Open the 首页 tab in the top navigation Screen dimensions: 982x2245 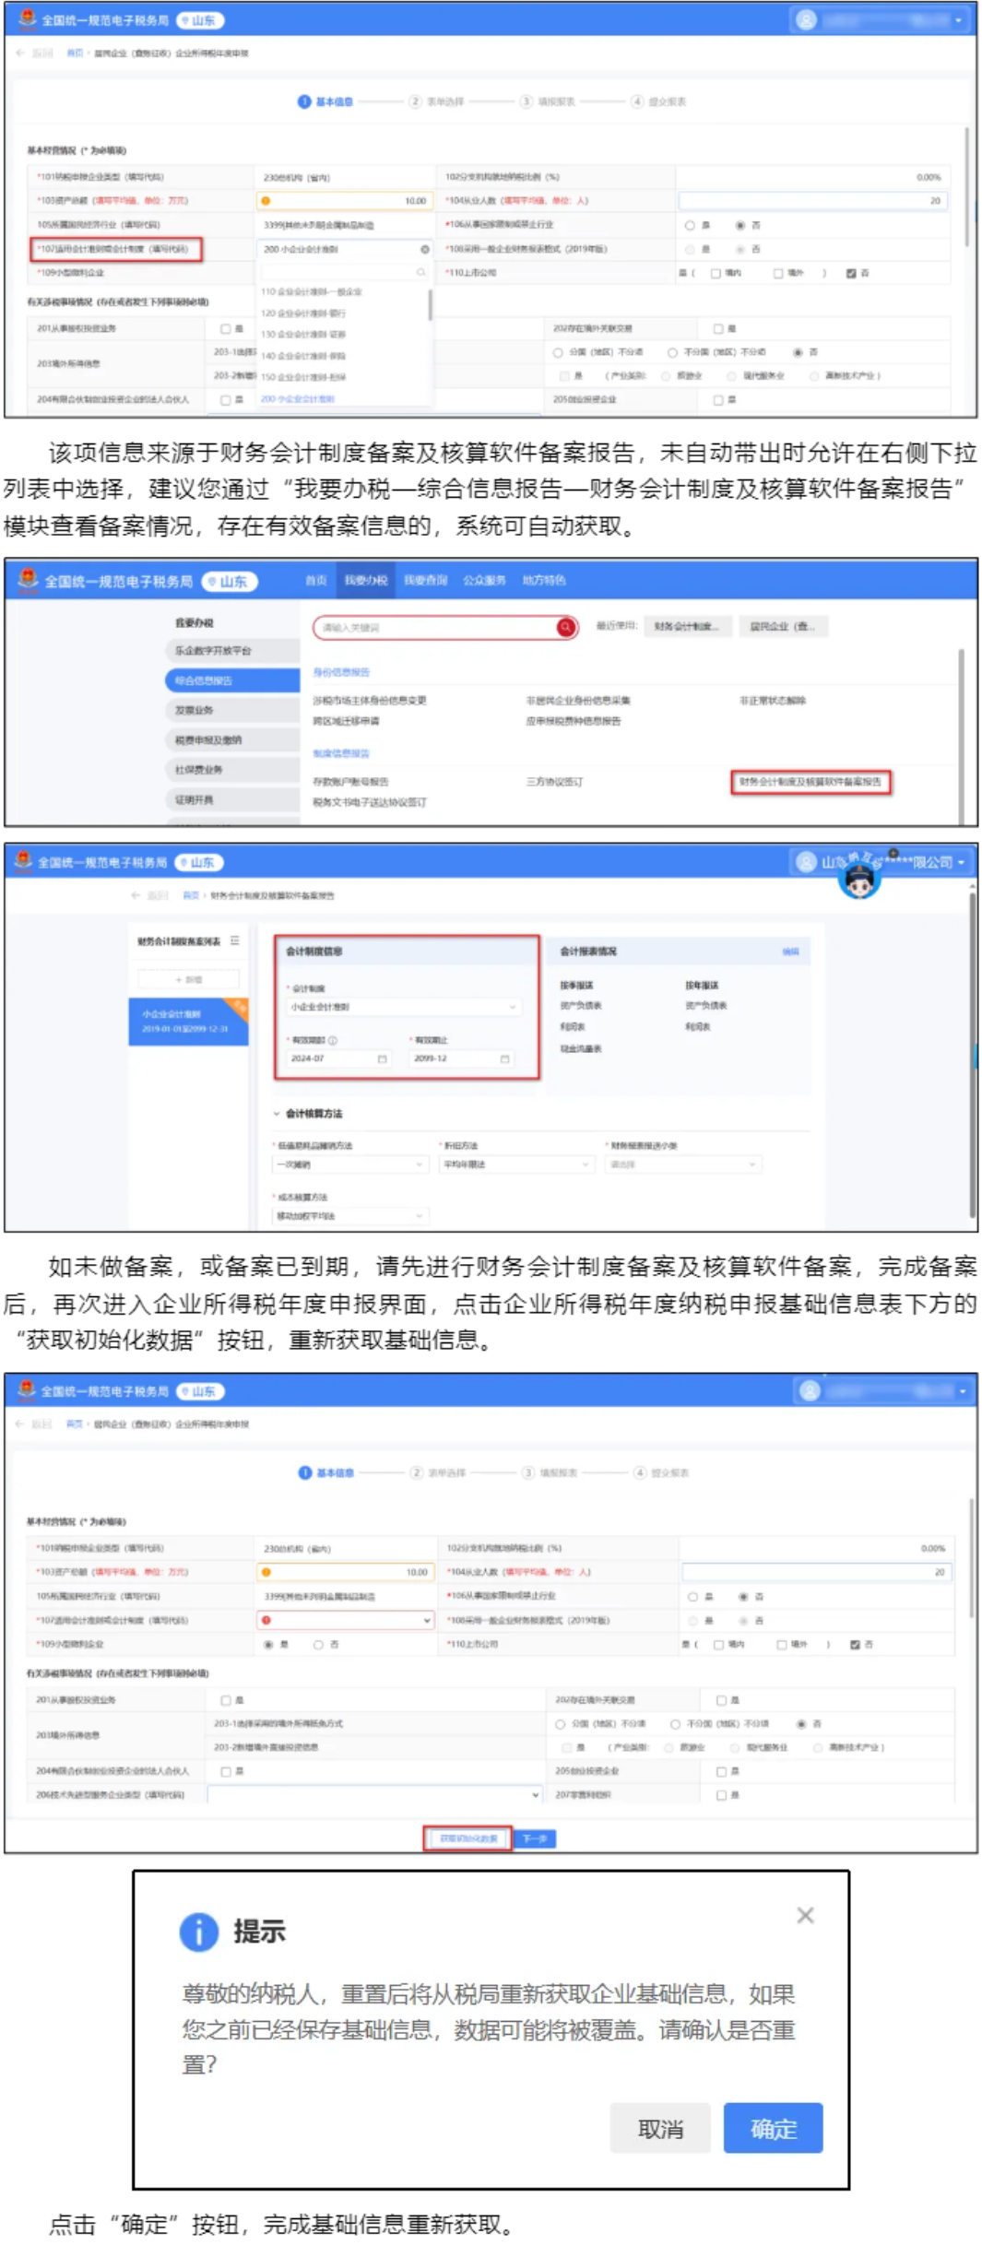tap(316, 580)
